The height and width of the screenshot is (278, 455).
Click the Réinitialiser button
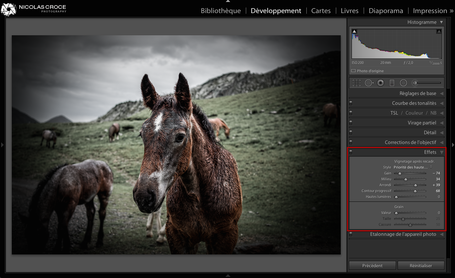pos(421,265)
